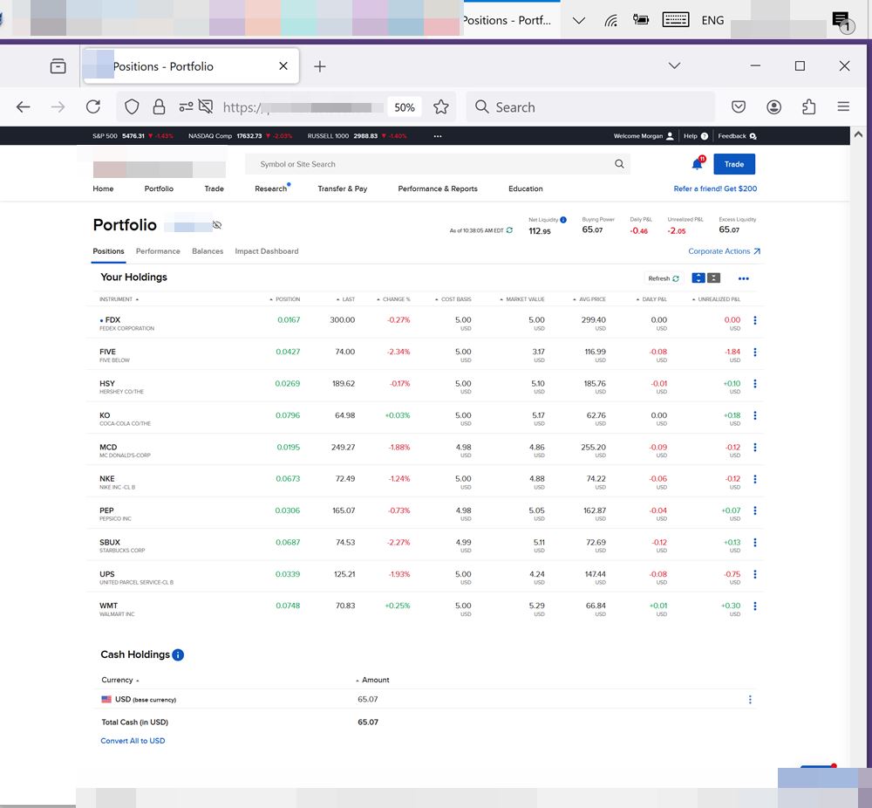Focus the Symbol or Site Search field
This screenshot has height=808, width=872.
click(437, 164)
